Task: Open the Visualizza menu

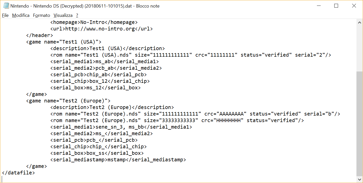Action: tap(63, 15)
